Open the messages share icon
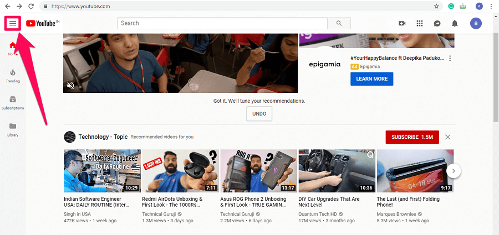This screenshot has height=235, width=499. coord(437,23)
